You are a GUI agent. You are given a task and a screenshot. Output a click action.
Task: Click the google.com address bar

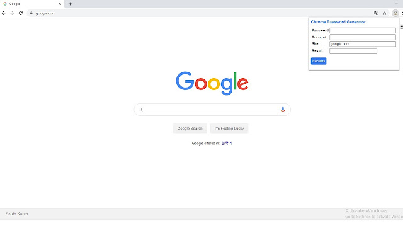pos(200,13)
